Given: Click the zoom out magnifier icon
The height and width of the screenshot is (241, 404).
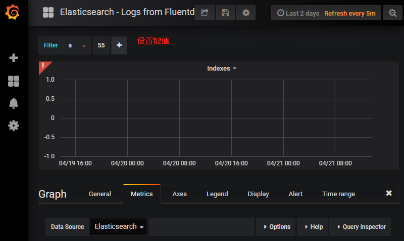Looking at the screenshot, I should [x=392, y=13].
